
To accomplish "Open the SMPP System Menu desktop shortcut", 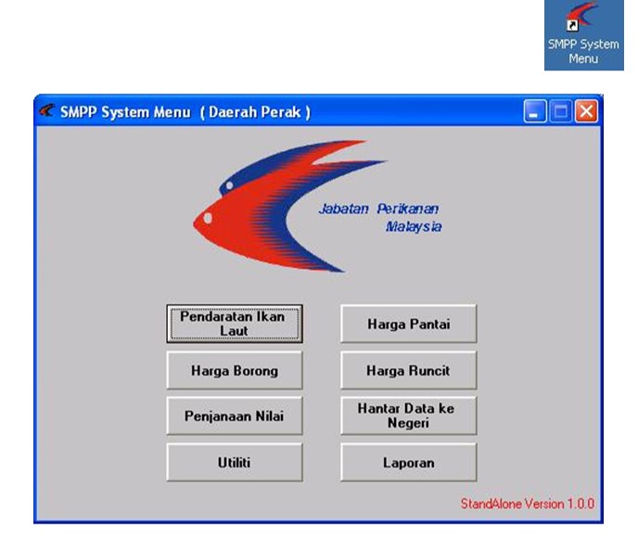I will (584, 34).
